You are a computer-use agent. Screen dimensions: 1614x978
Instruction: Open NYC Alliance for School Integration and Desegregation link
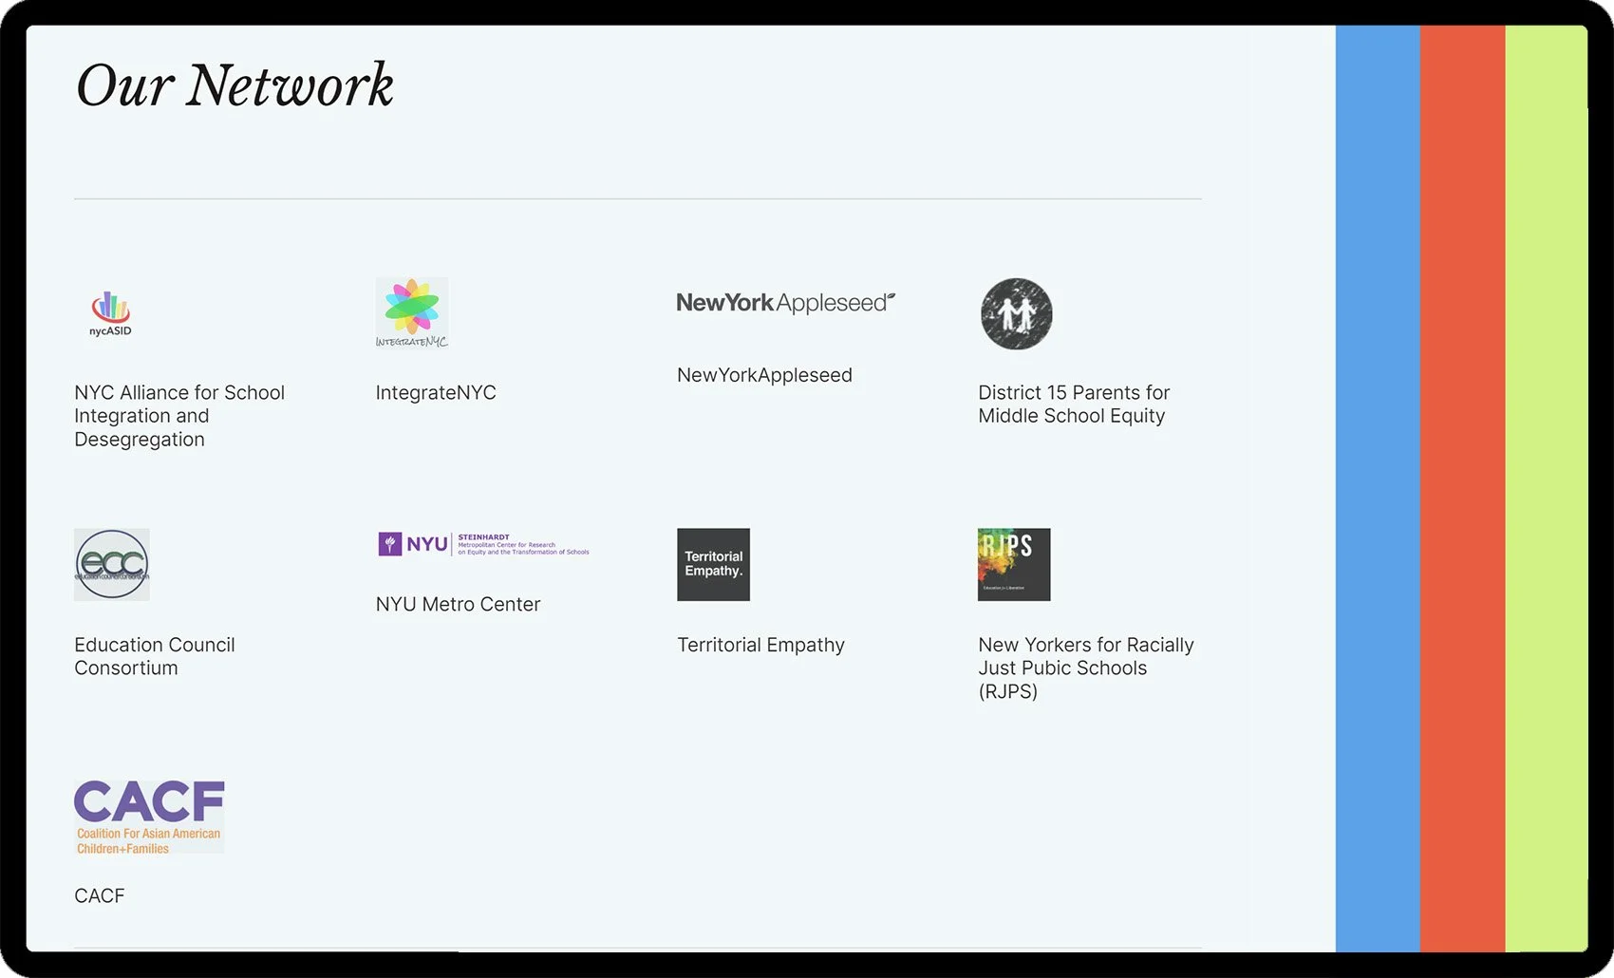click(179, 416)
